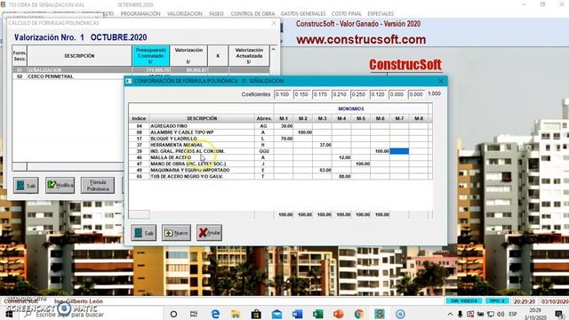Open the ConstrucSoft app taskbar icon

pos(380,314)
